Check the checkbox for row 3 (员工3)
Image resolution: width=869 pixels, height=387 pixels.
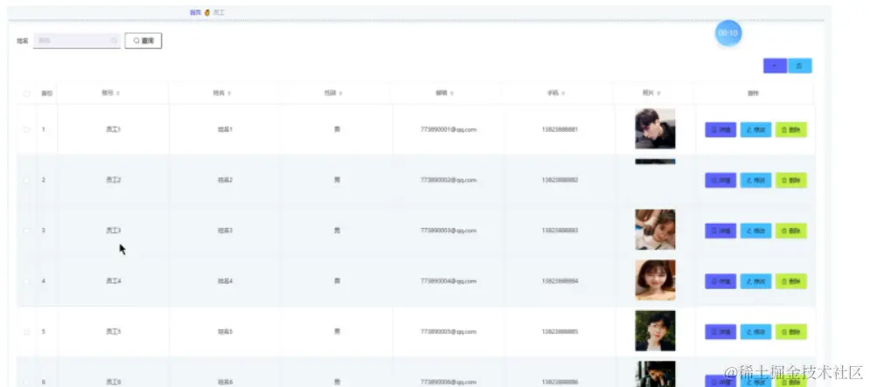(x=26, y=230)
